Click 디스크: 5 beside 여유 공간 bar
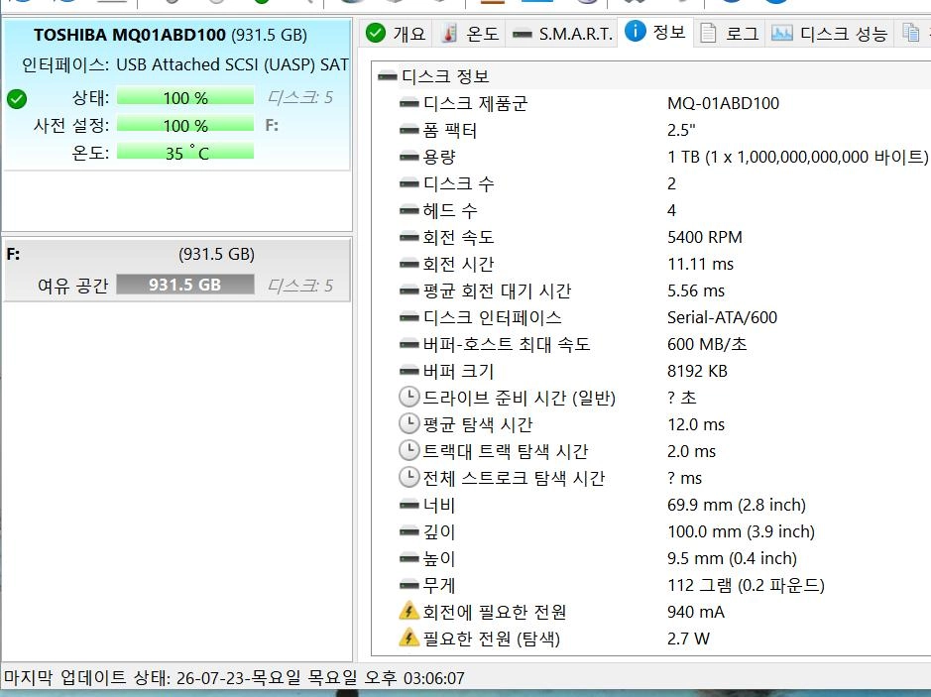Image resolution: width=931 pixels, height=697 pixels. [x=299, y=286]
